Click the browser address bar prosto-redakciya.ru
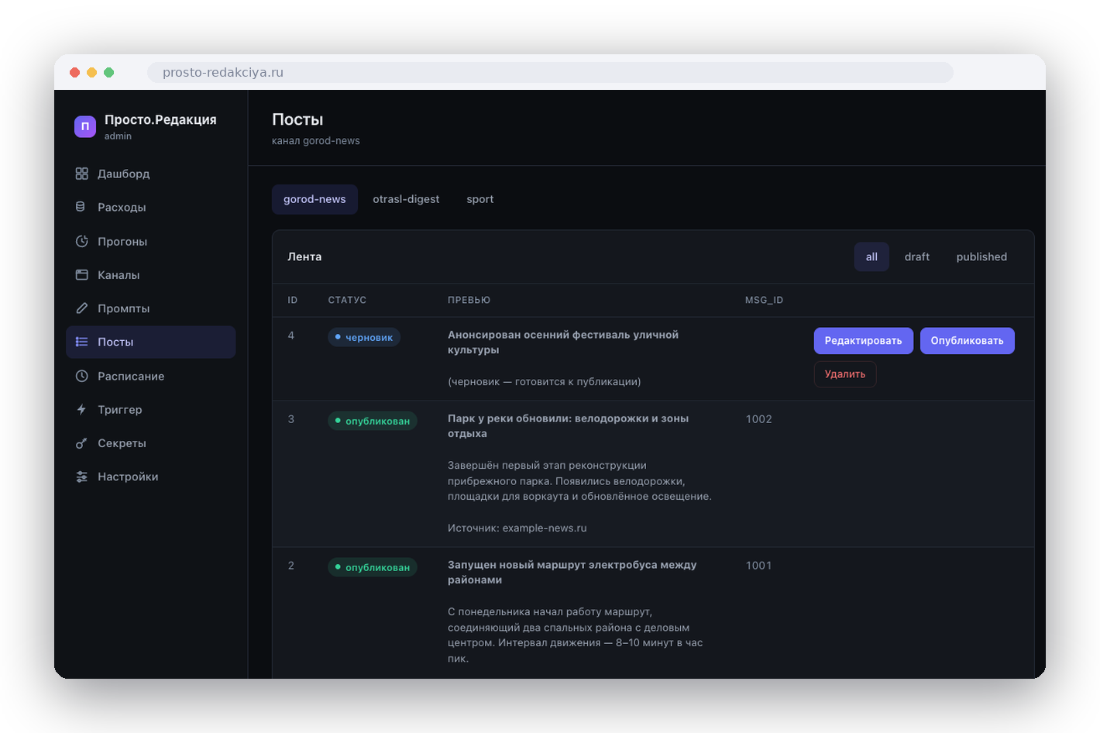Screen dimensions: 1100x733 [x=550, y=72]
